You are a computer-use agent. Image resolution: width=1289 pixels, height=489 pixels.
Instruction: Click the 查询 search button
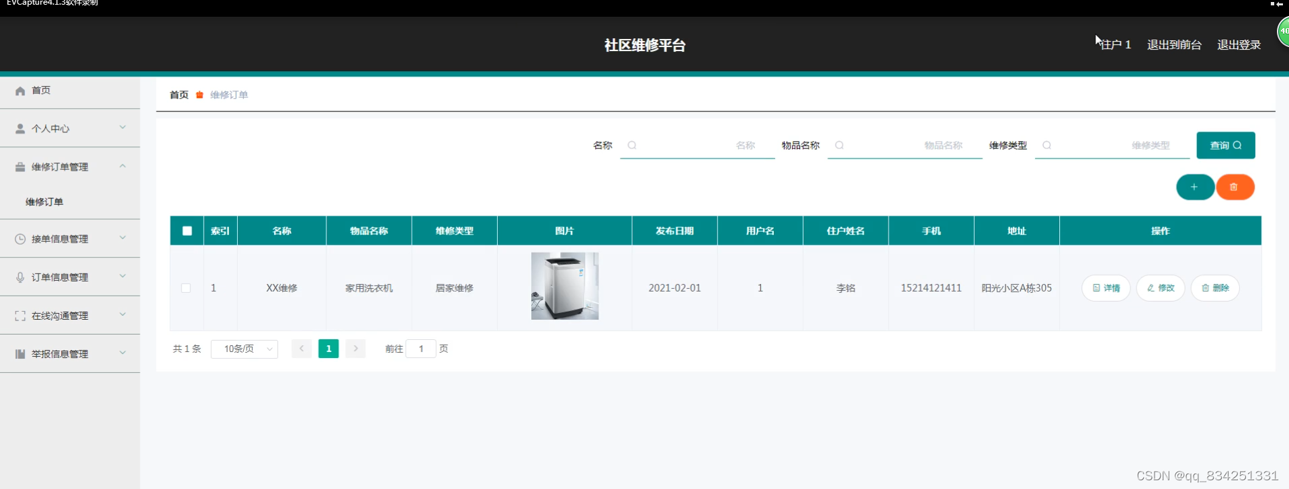[1226, 145]
